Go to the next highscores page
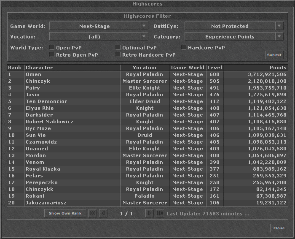The width and height of the screenshot is (295, 239). [150, 213]
